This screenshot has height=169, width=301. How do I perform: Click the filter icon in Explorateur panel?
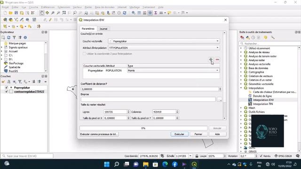tap(14, 38)
